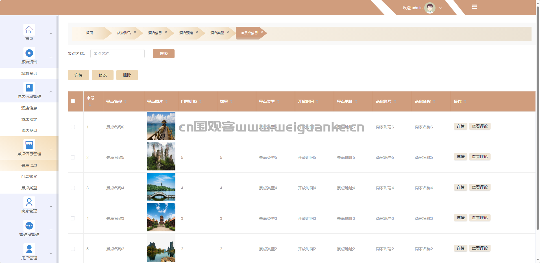
Task: Expand the 商家管理 sidebar section
Action: (x=51, y=207)
